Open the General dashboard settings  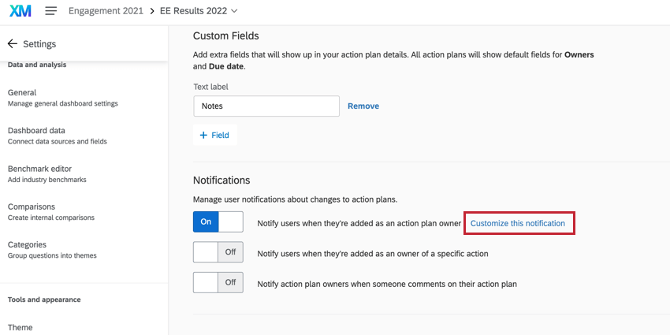point(22,92)
